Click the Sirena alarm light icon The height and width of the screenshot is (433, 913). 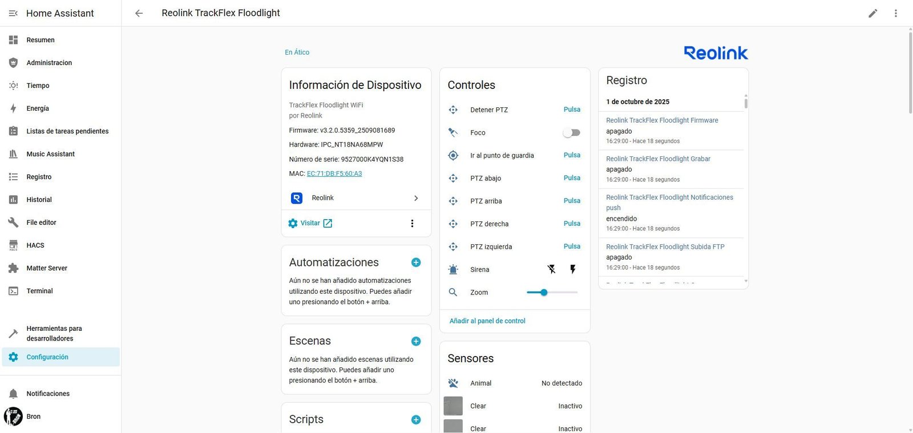[453, 269]
